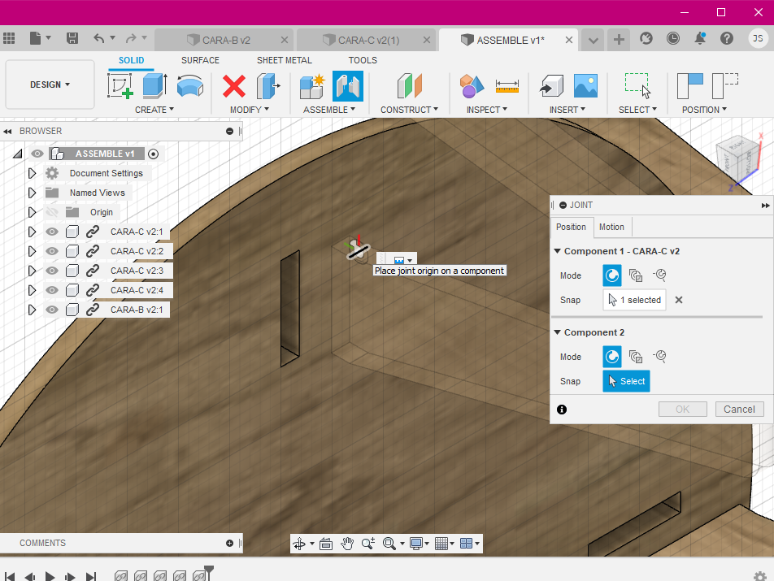This screenshot has width=774, height=581.
Task: Close the ASSEMBLE v1* document tab
Action: coord(568,40)
